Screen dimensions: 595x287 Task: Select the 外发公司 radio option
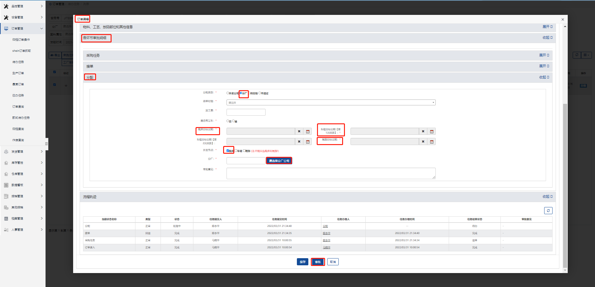tap(228, 93)
